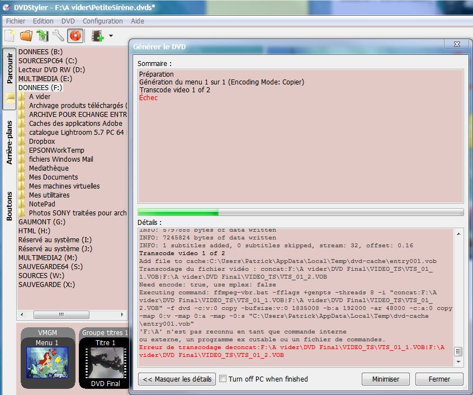
Task: Open catalogue Lightroom 5.7 folder
Action: coord(76,133)
